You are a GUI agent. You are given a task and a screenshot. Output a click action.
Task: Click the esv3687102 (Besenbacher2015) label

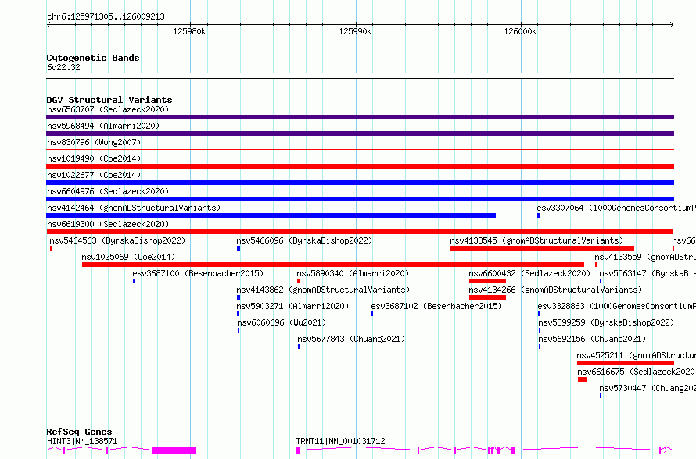436,306
